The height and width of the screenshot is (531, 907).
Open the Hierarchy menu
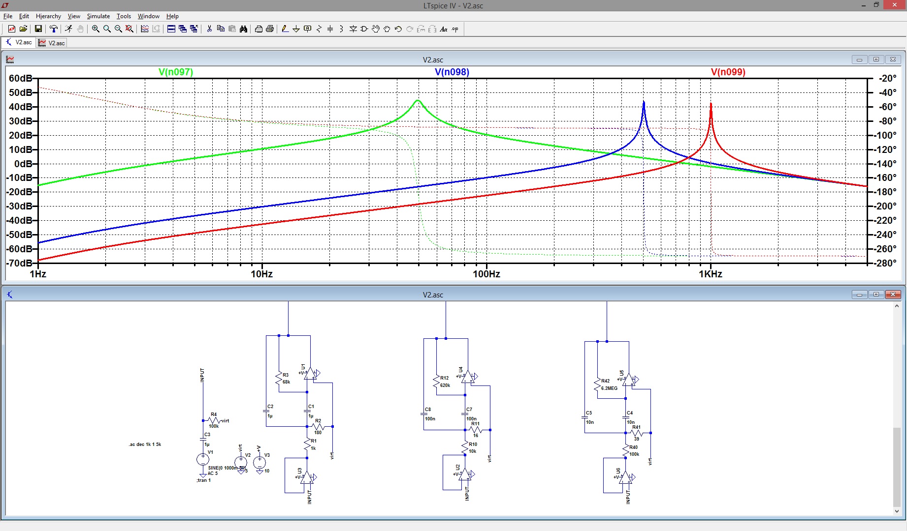(48, 16)
